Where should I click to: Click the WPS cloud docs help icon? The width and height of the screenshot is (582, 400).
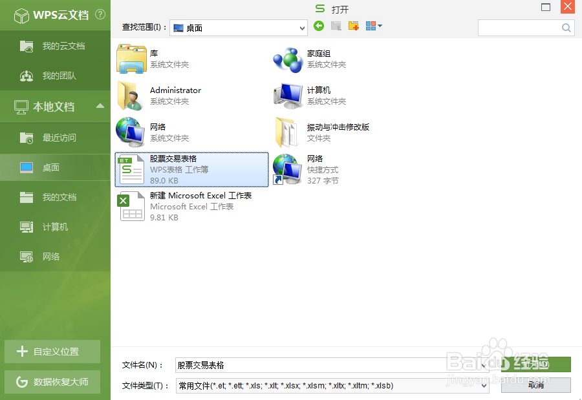tap(100, 14)
